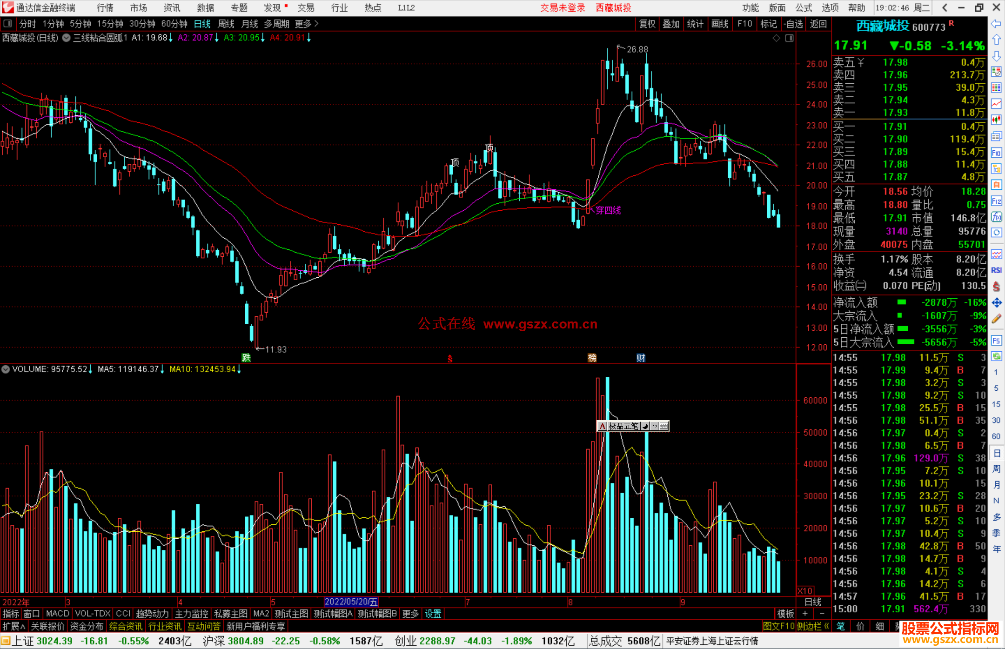Open indicator dropdown next to 西藏城投(日线)
Image resolution: width=1005 pixels, height=649 pixels.
coord(67,38)
